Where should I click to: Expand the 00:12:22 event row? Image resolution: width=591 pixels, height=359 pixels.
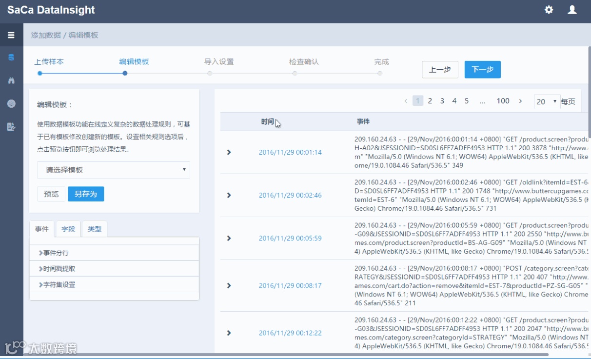229,333
